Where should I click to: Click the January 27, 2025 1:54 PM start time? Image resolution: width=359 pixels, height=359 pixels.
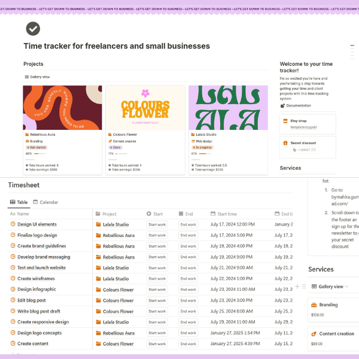point(235,333)
